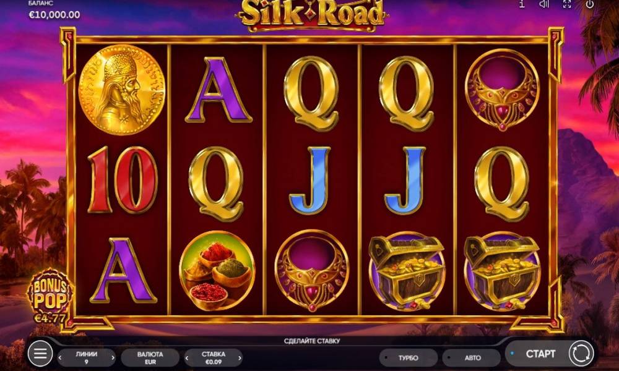Increase the Ставка bet amount
This screenshot has height=371, width=619.
click(239, 358)
